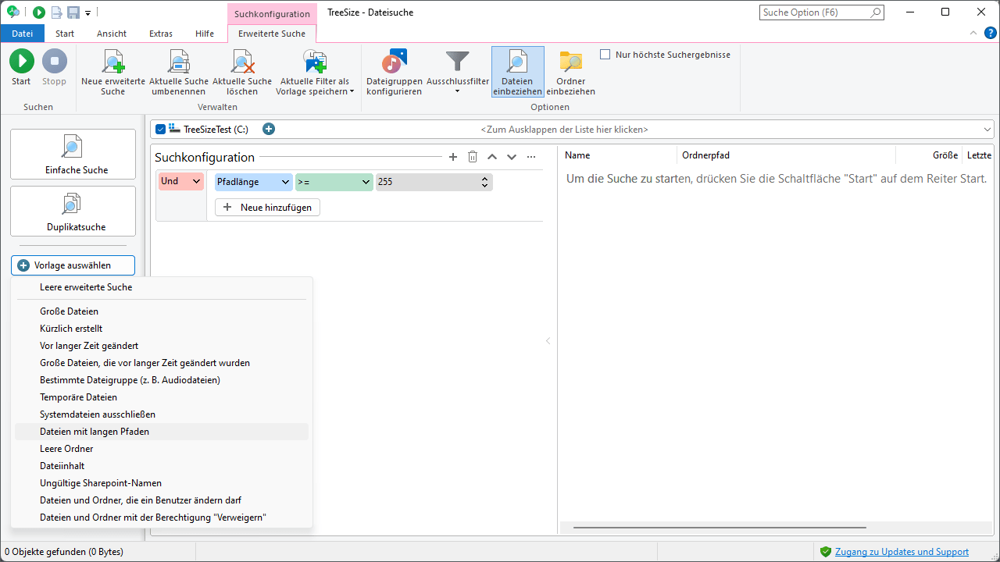Open the Pfadlänge criterion dropdown
This screenshot has height=562, width=1000.
coord(253,182)
